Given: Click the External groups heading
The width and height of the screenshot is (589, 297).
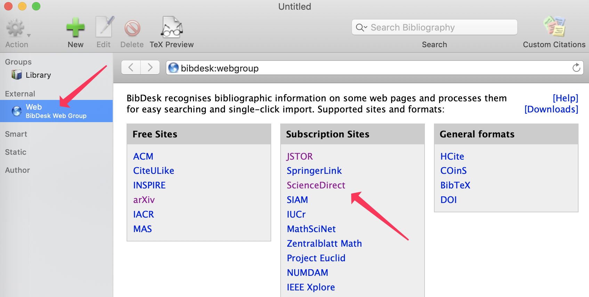Looking at the screenshot, I should 20,94.
